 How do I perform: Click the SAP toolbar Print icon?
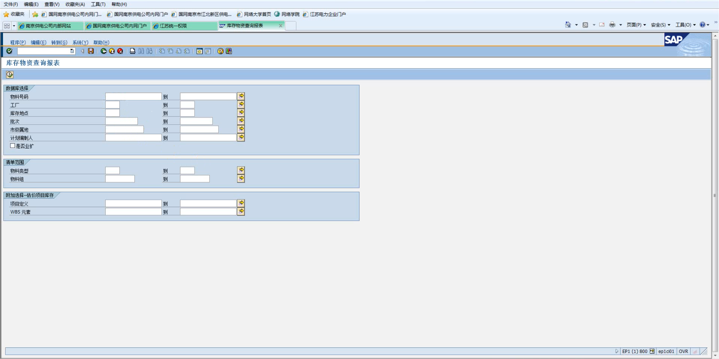pos(133,51)
